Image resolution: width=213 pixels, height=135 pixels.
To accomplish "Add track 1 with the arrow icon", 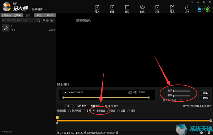I will tap(18, 30).
